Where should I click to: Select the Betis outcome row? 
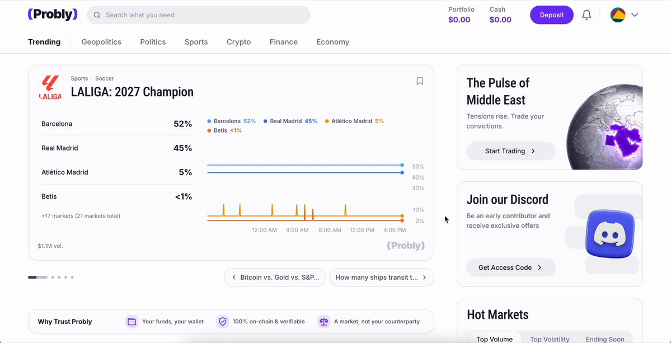coord(116,197)
